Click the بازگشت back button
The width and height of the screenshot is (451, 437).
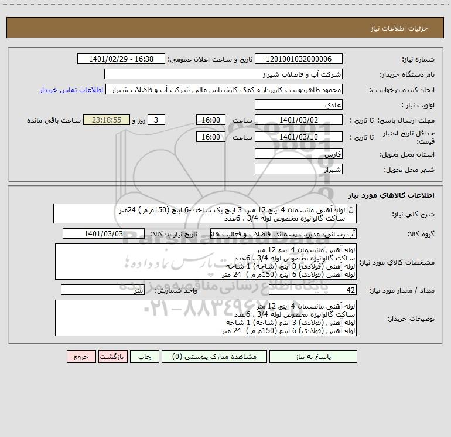pos(112,357)
